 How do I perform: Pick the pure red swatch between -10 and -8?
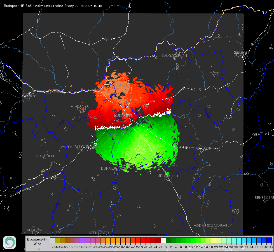(143, 240)
